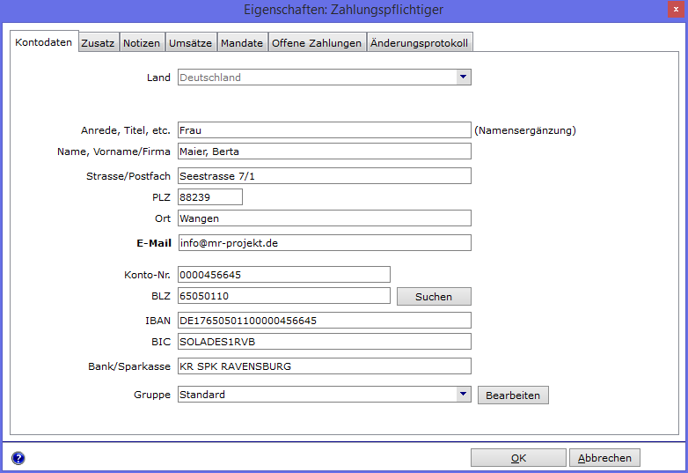
Task: Focus the Ort field containing Wangen
Action: pos(325,218)
